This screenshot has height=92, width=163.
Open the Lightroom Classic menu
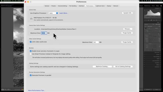7,1
